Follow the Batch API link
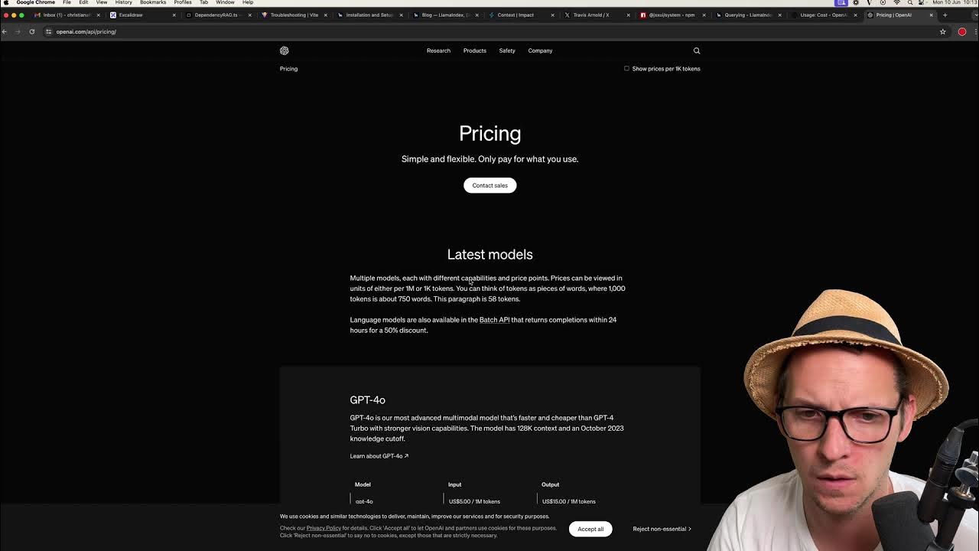Screen dimensions: 979x551 coord(494,320)
